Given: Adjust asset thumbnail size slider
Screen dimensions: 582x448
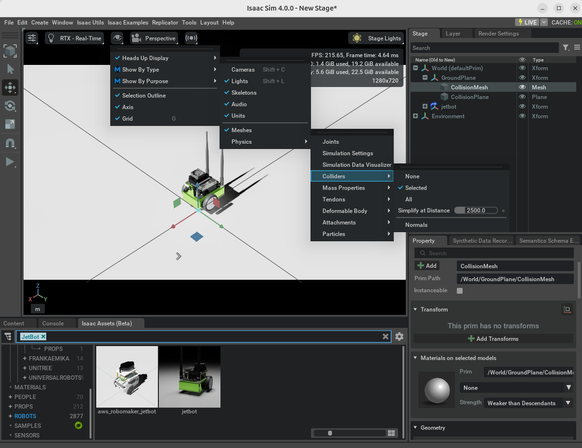Looking at the screenshot, I should pos(349,433).
